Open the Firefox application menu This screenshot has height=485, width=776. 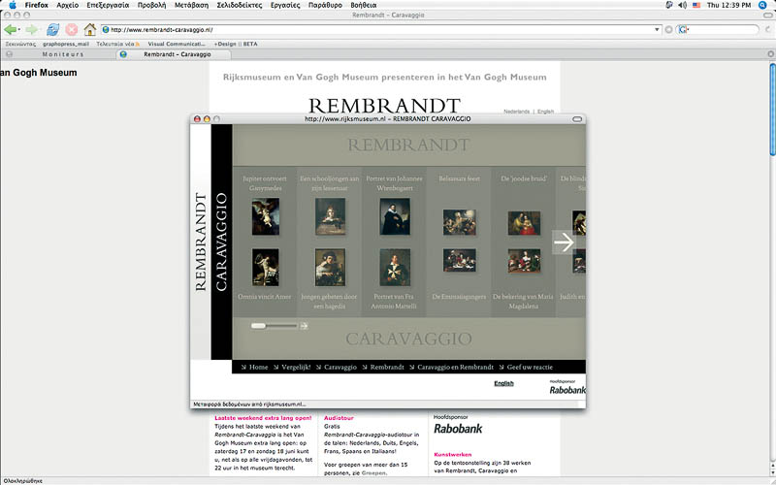pyautogui.click(x=37, y=5)
